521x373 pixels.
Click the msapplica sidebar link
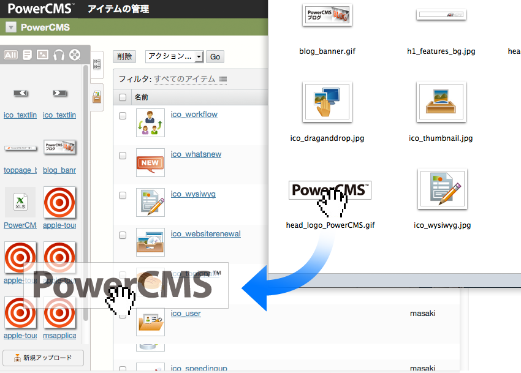coord(59,336)
